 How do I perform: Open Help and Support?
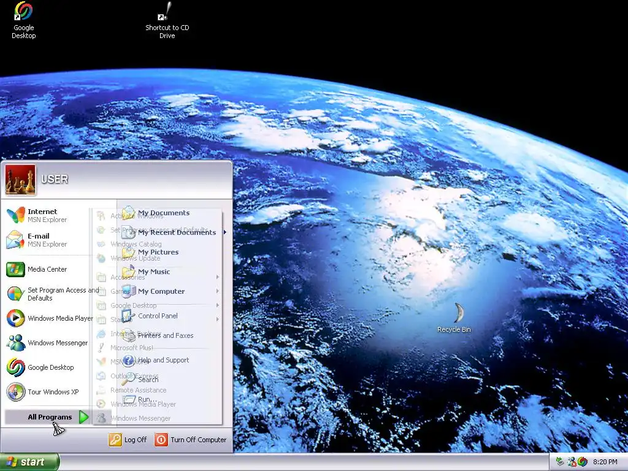[x=156, y=360]
